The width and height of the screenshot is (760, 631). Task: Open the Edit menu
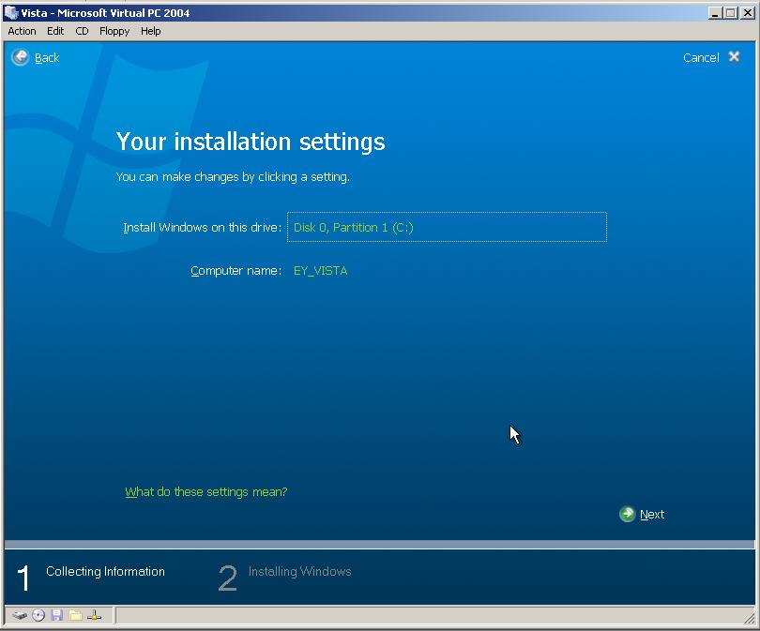point(55,31)
